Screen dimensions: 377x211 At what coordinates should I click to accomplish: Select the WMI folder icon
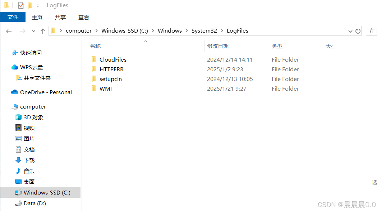(x=94, y=88)
